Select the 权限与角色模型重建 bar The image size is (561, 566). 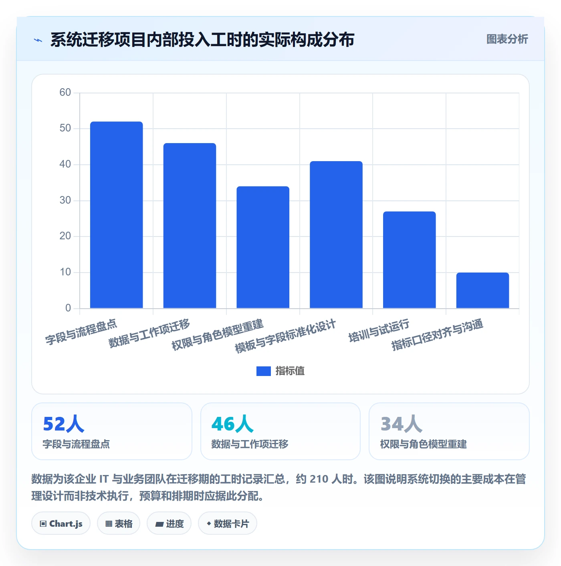pos(263,247)
